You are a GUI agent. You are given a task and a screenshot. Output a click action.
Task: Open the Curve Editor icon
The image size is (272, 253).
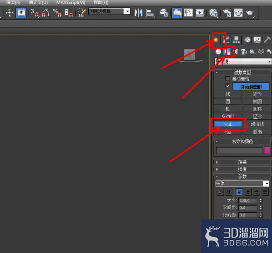[x=188, y=13]
